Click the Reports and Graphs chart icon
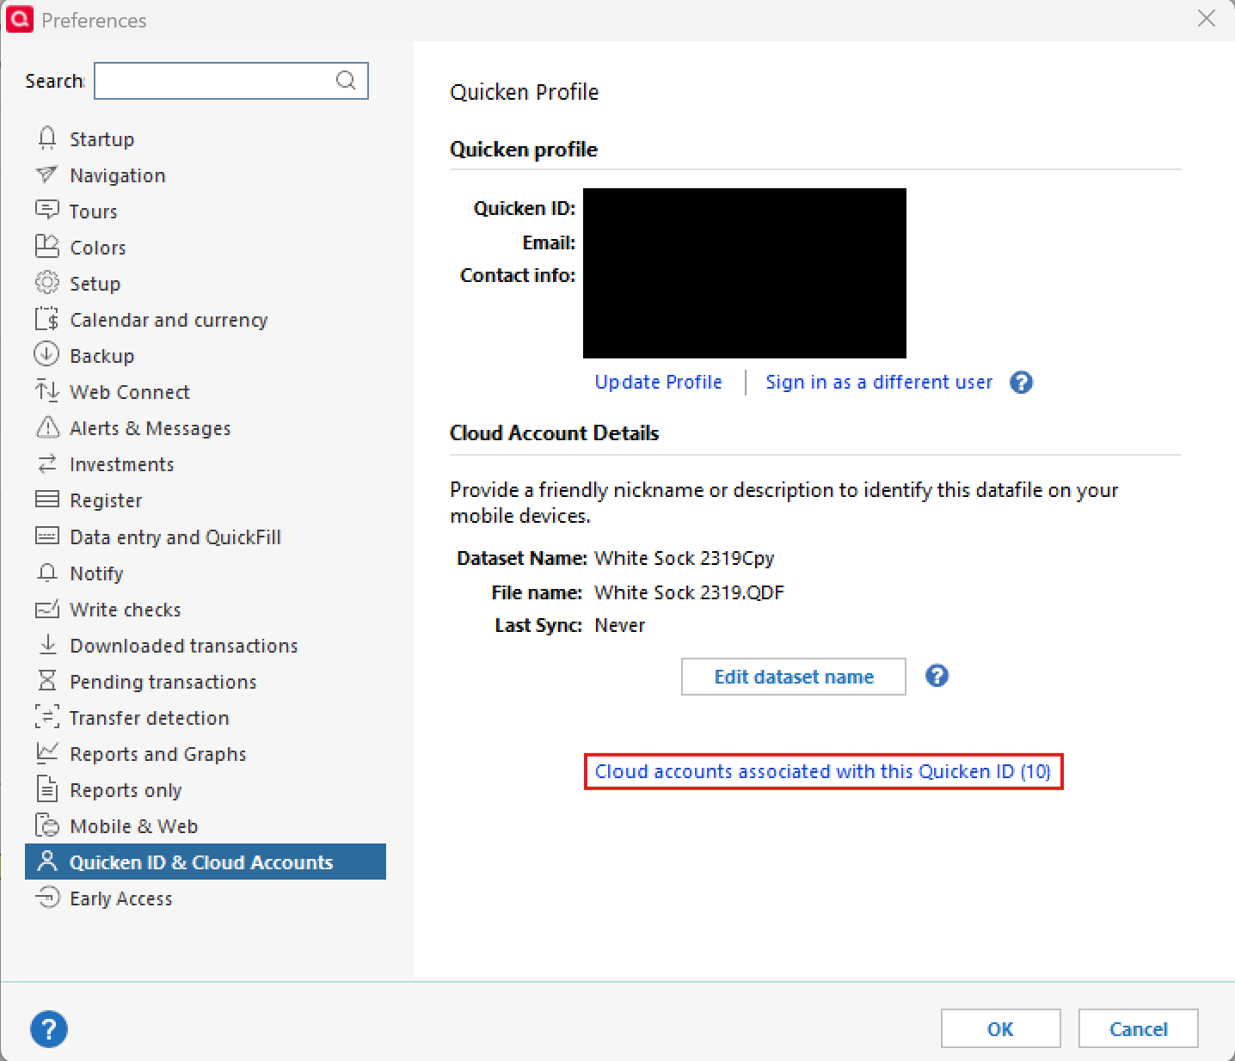This screenshot has height=1061, width=1235. [47, 752]
